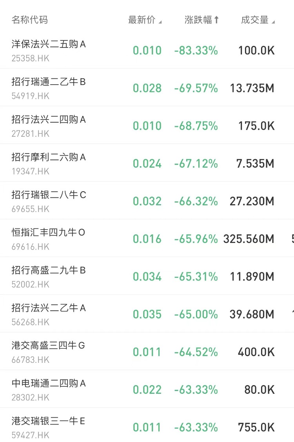Select 招行法兴二四购A 27281.HK

coord(147,125)
